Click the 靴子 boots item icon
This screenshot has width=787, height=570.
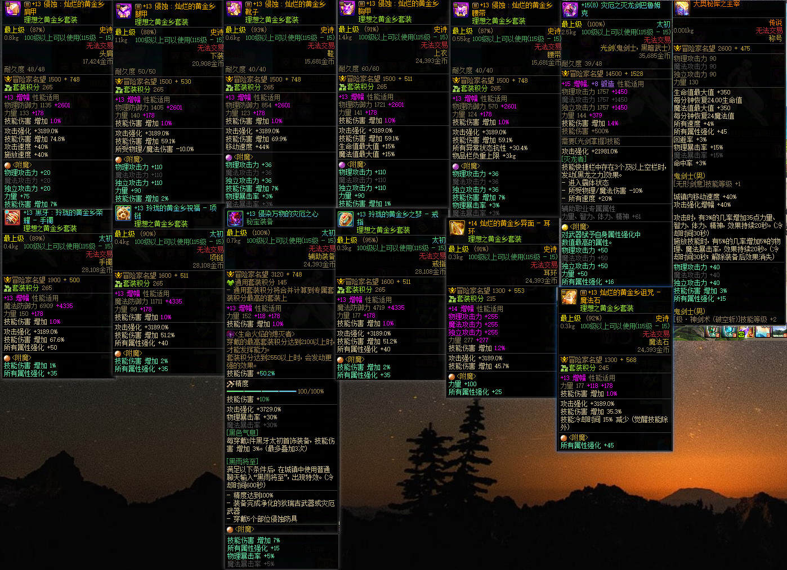[x=234, y=10]
